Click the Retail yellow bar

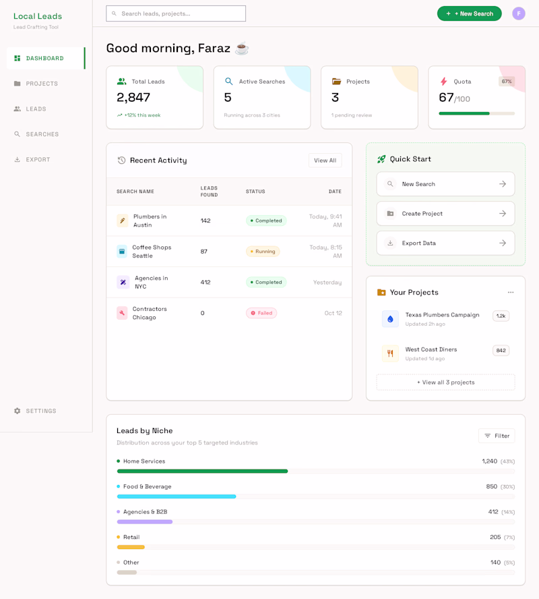(131, 547)
